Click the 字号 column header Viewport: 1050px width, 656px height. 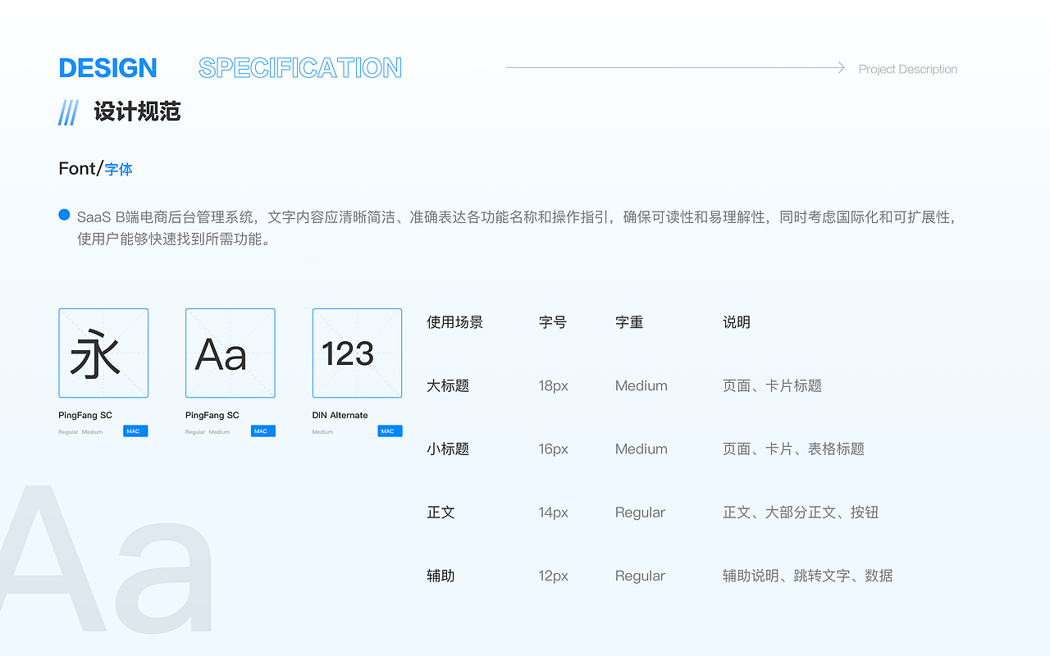coord(553,322)
